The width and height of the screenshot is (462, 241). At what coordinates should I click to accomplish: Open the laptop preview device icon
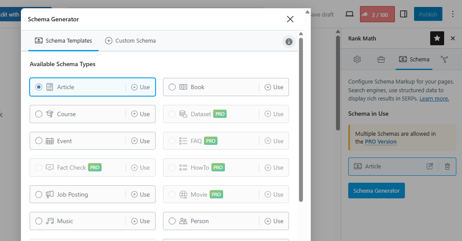[349, 14]
